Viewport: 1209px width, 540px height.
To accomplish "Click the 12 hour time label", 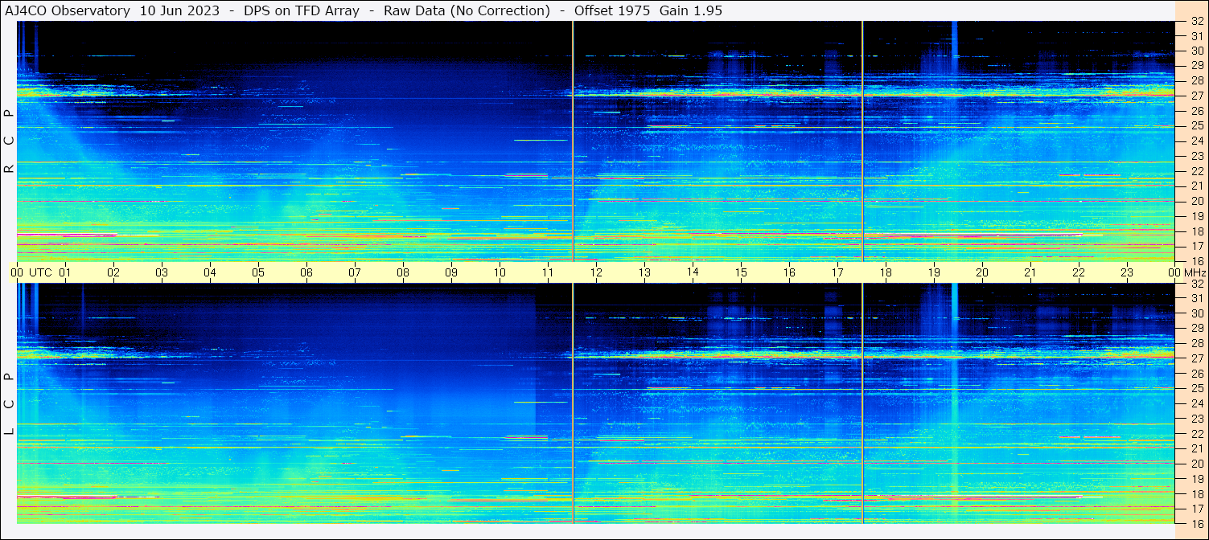I will (x=596, y=272).
